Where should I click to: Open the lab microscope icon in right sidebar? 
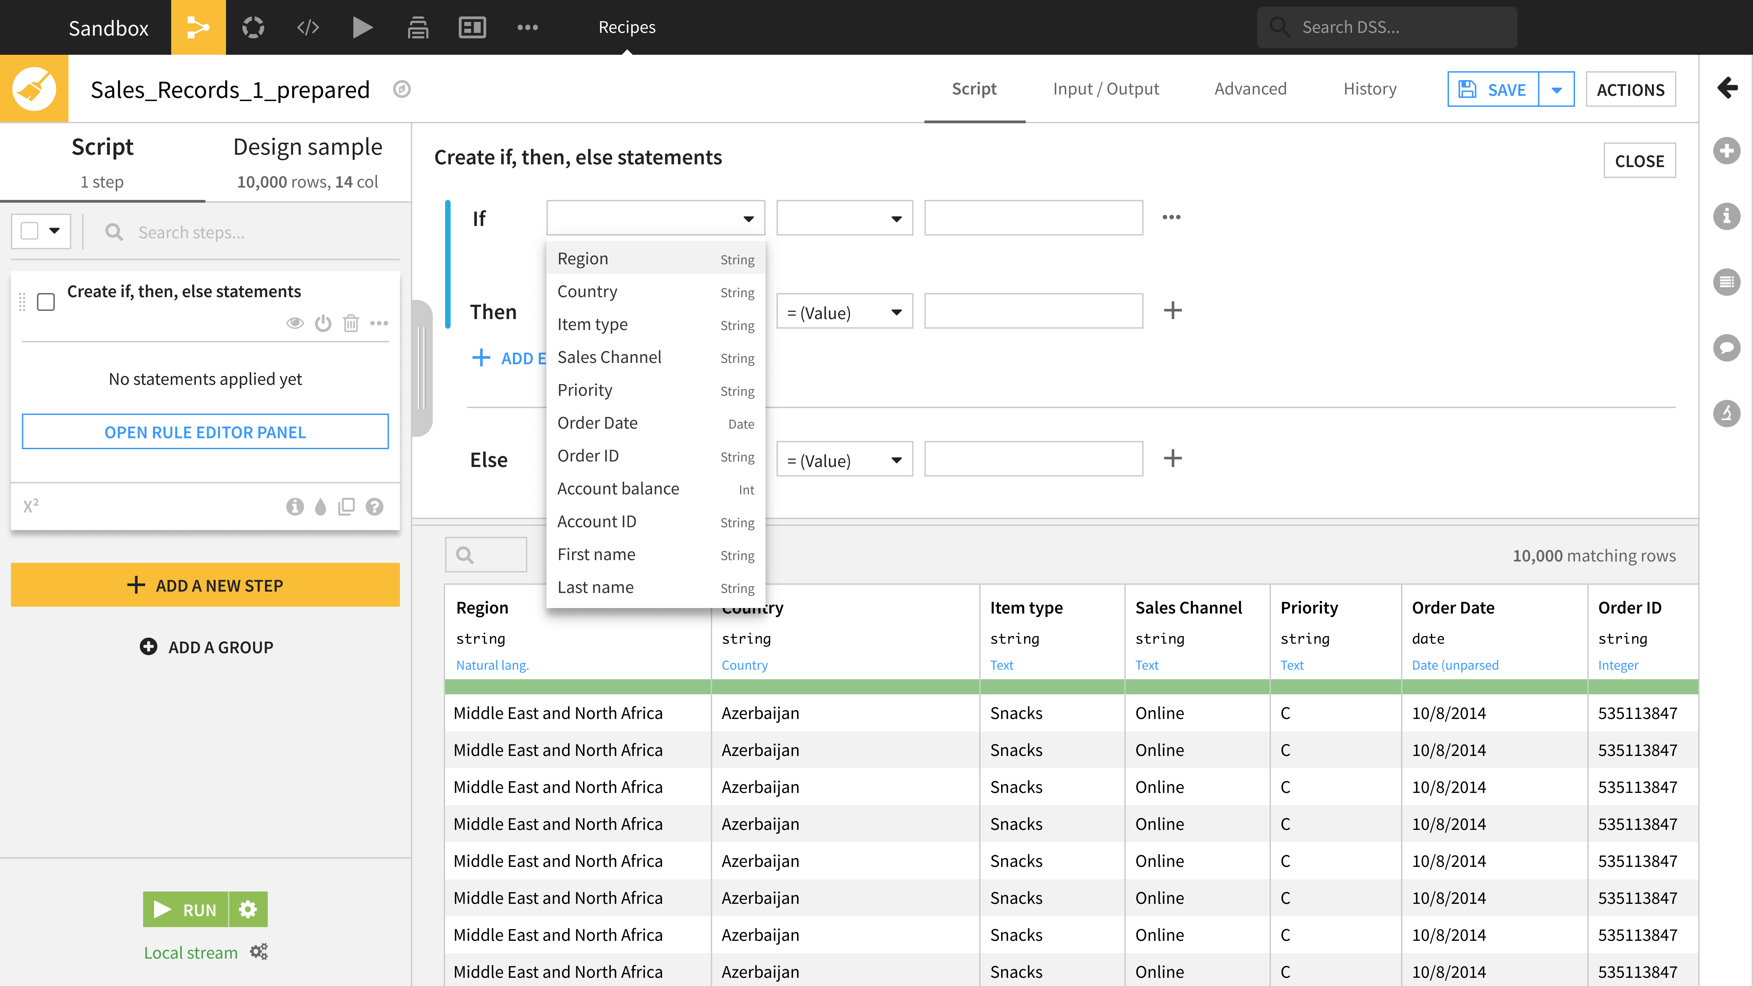tap(1726, 413)
